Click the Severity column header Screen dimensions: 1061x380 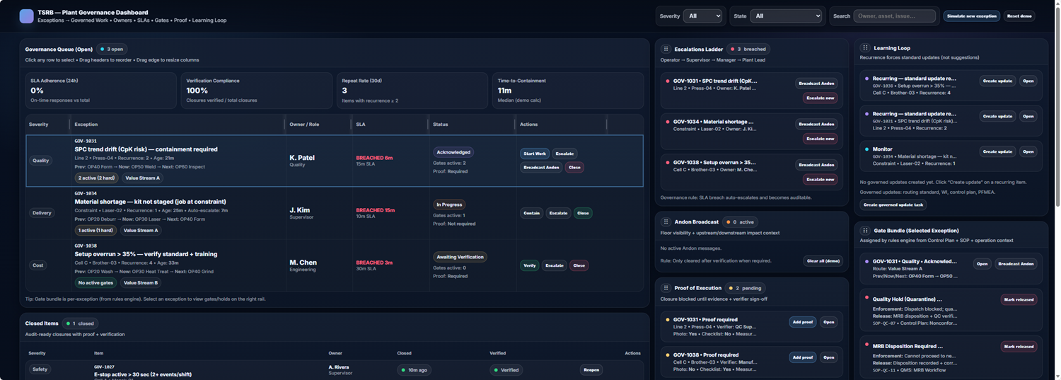(38, 125)
